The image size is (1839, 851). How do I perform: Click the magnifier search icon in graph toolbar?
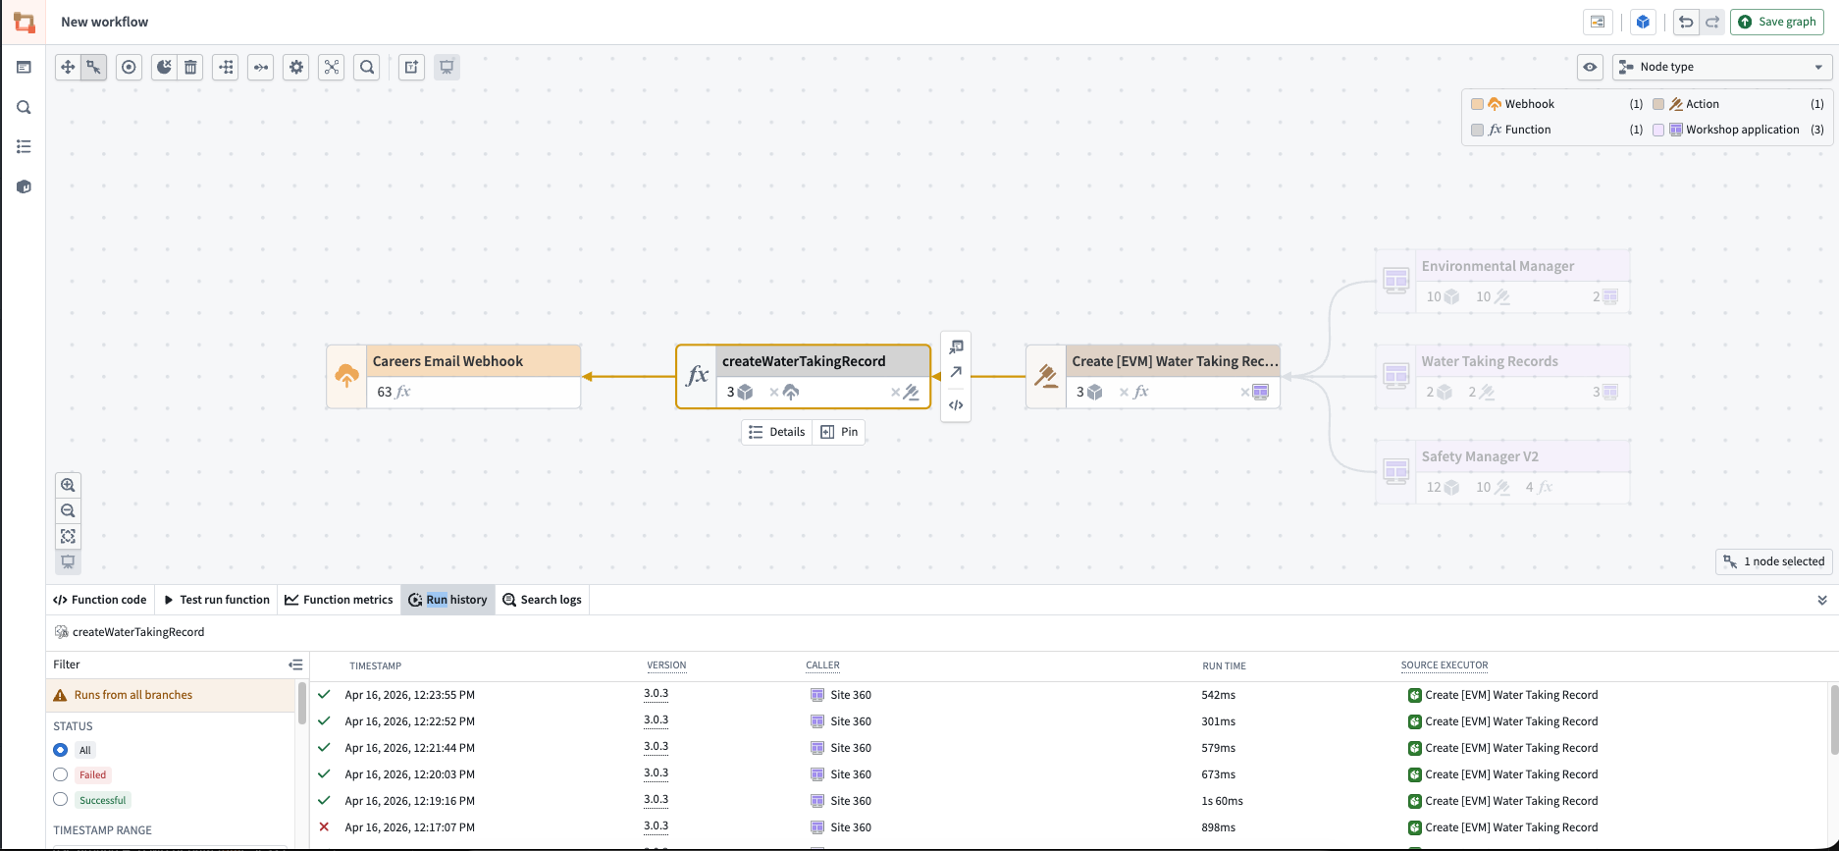pyautogui.click(x=367, y=67)
